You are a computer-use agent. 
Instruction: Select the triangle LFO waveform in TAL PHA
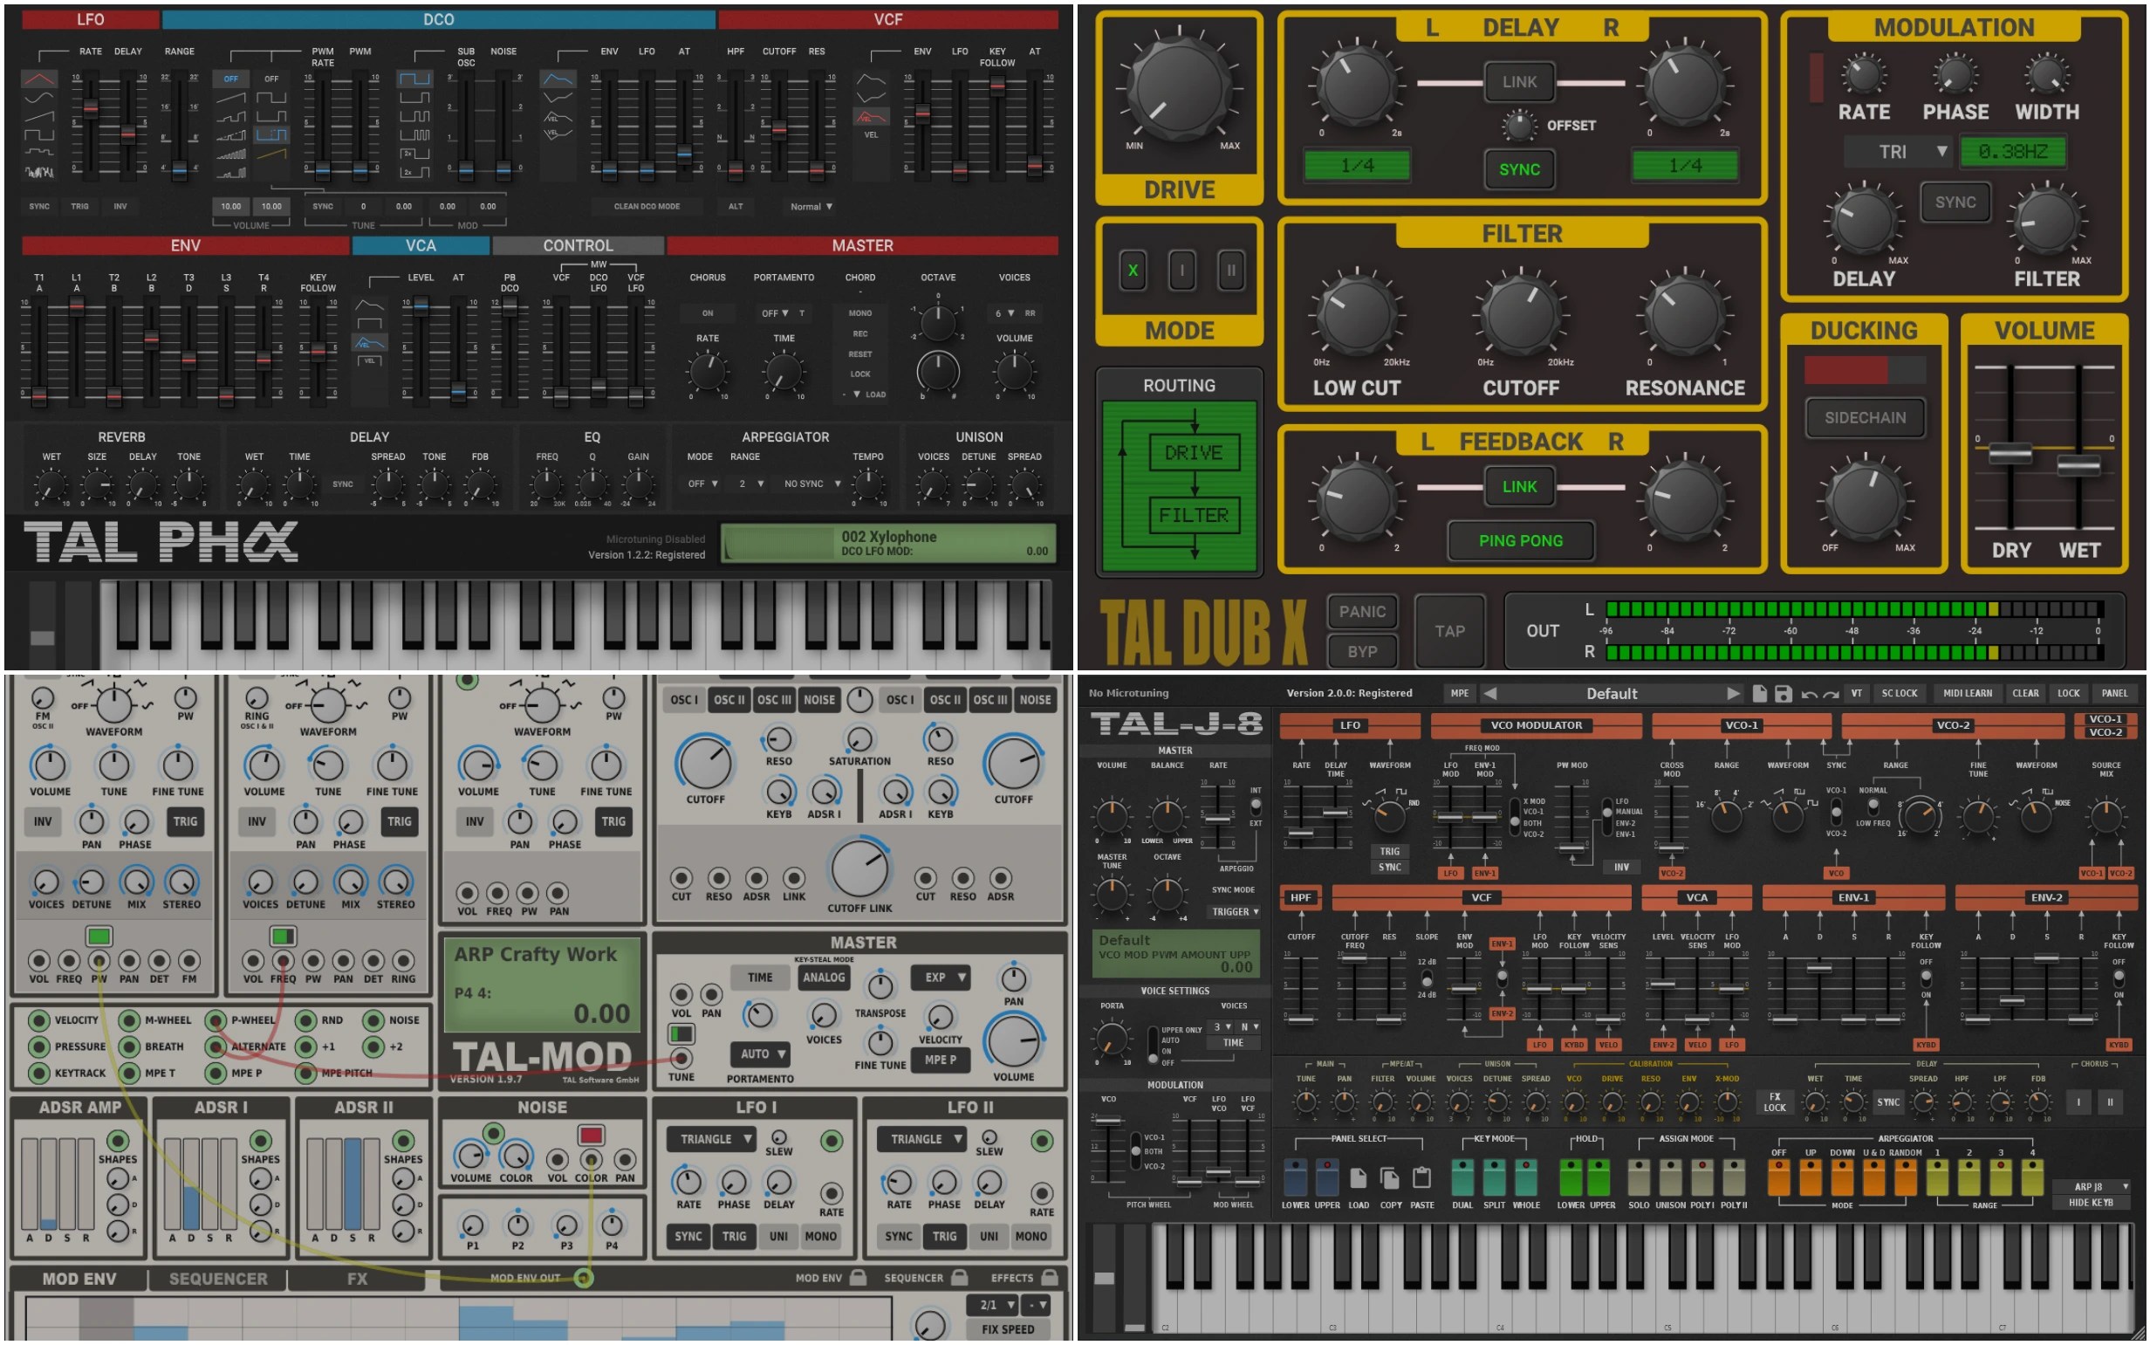pyautogui.click(x=38, y=79)
